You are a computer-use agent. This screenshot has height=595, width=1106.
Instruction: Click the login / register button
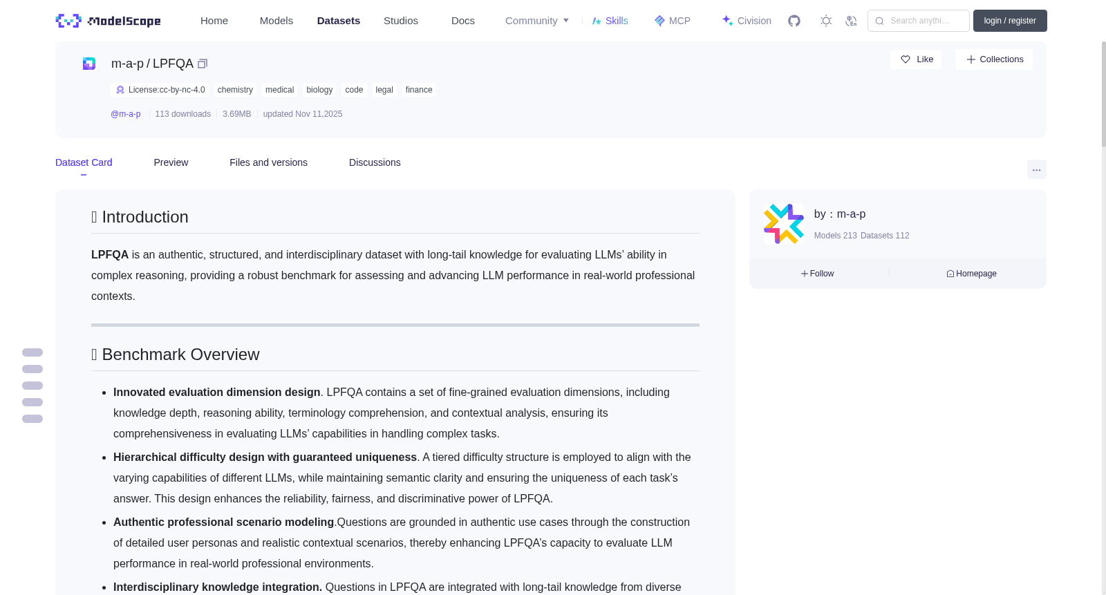pos(1010,21)
